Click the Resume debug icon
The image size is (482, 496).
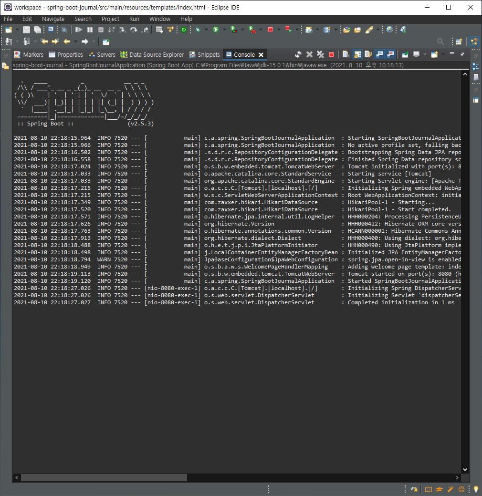tap(78, 30)
